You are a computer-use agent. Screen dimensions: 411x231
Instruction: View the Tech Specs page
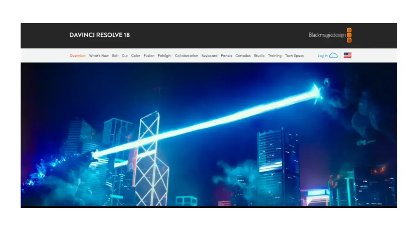click(x=294, y=56)
